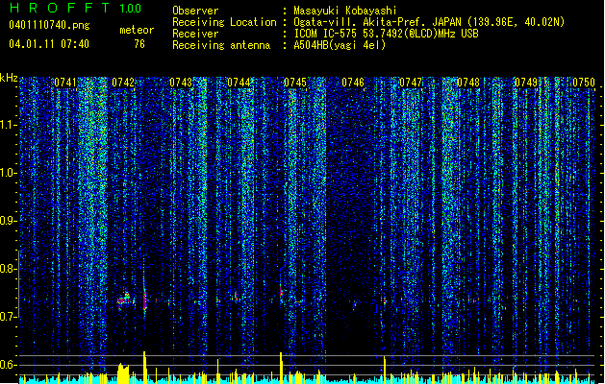This screenshot has height=384, width=605.
Task: Click ICOM IC-575 53.7492 MHz USB text
Action: 387,34
